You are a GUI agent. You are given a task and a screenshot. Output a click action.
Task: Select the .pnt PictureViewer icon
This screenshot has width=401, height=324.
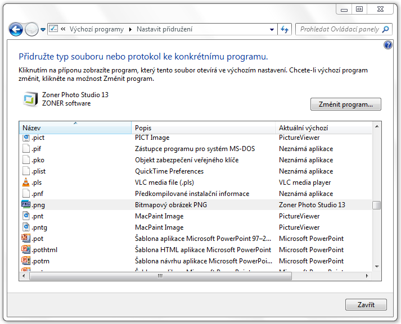(26, 216)
